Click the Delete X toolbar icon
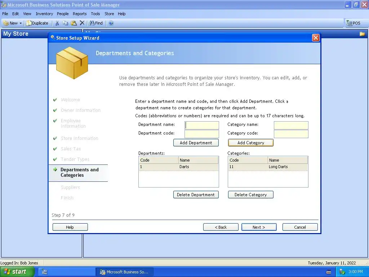The width and height of the screenshot is (369, 277). point(82,23)
